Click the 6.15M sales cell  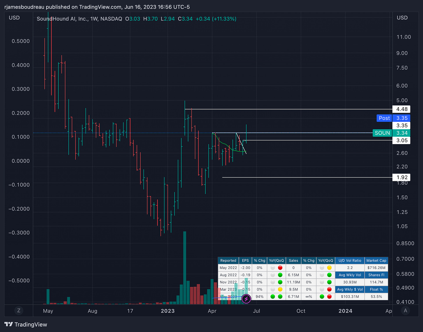[293, 275]
